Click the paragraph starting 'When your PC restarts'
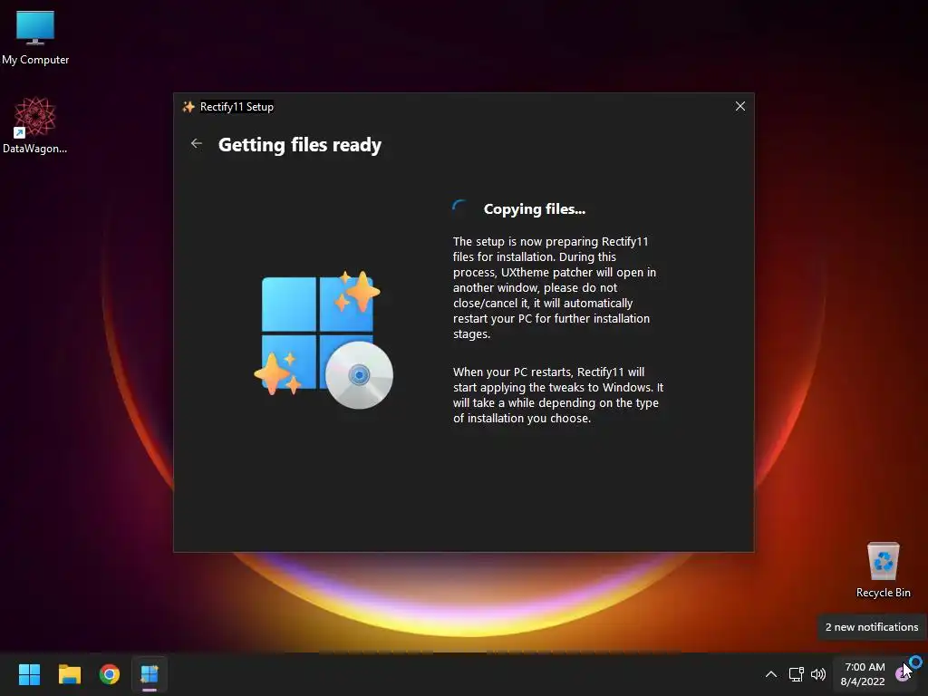 pyautogui.click(x=558, y=395)
